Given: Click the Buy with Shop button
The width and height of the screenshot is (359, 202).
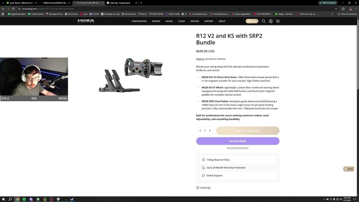Looking at the screenshot, I should [238, 141].
